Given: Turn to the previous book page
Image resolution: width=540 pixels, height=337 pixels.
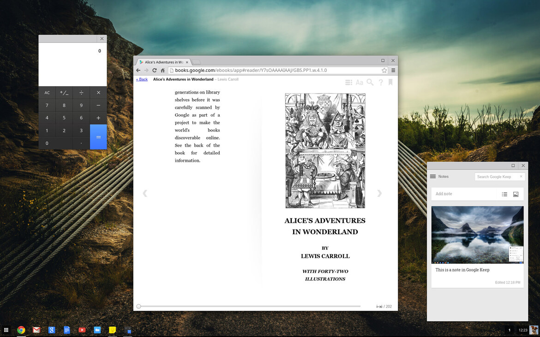Looking at the screenshot, I should (x=145, y=193).
